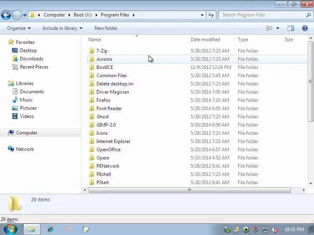Expand arrow after Program Files breadcrumb

(134, 15)
